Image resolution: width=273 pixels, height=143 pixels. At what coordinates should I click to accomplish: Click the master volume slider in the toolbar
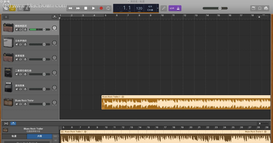tap(215, 8)
